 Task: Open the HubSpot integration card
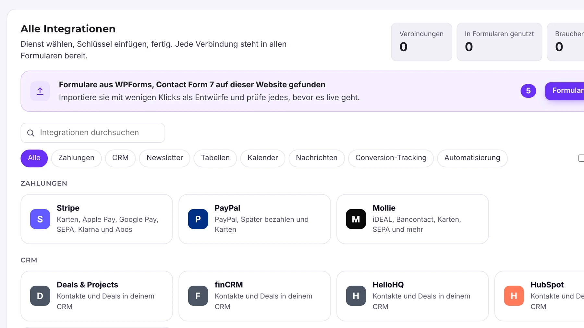540,296
